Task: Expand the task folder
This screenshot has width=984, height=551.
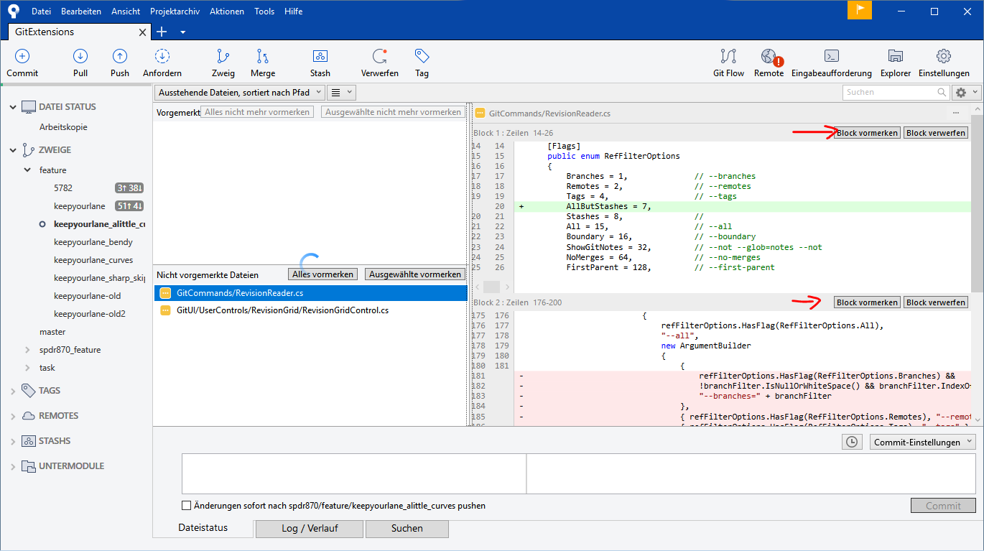Action: (x=27, y=368)
